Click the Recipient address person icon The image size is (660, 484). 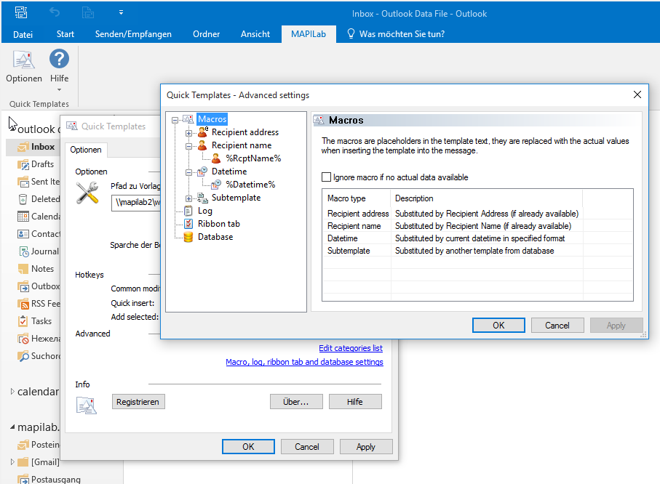pyautogui.click(x=203, y=132)
